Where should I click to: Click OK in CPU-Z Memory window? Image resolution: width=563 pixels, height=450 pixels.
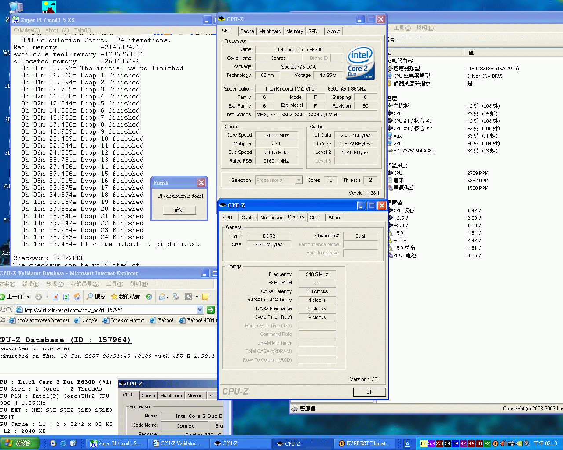369,392
